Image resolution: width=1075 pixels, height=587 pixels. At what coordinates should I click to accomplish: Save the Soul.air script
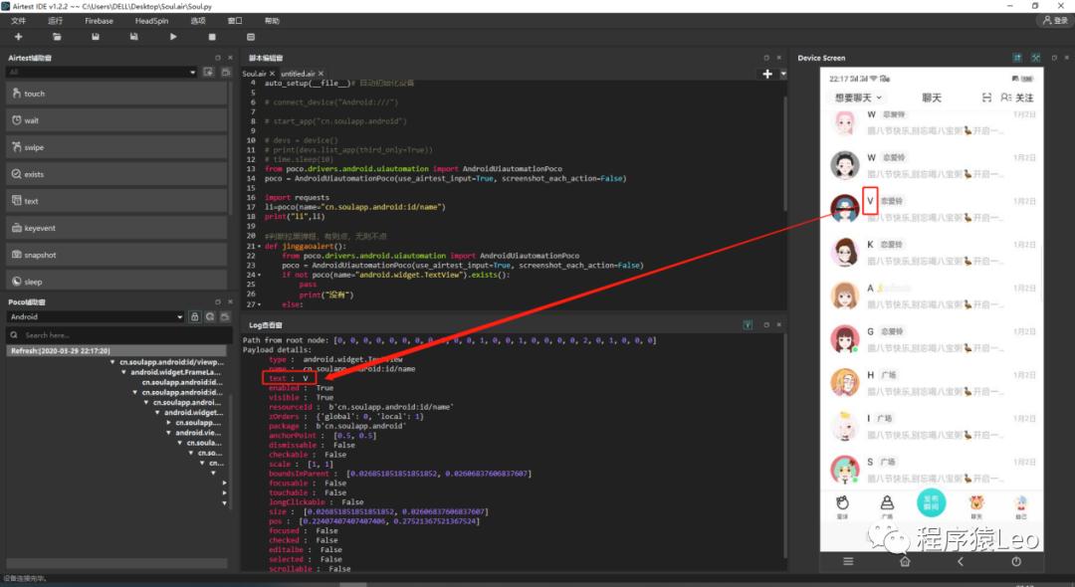tap(94, 36)
